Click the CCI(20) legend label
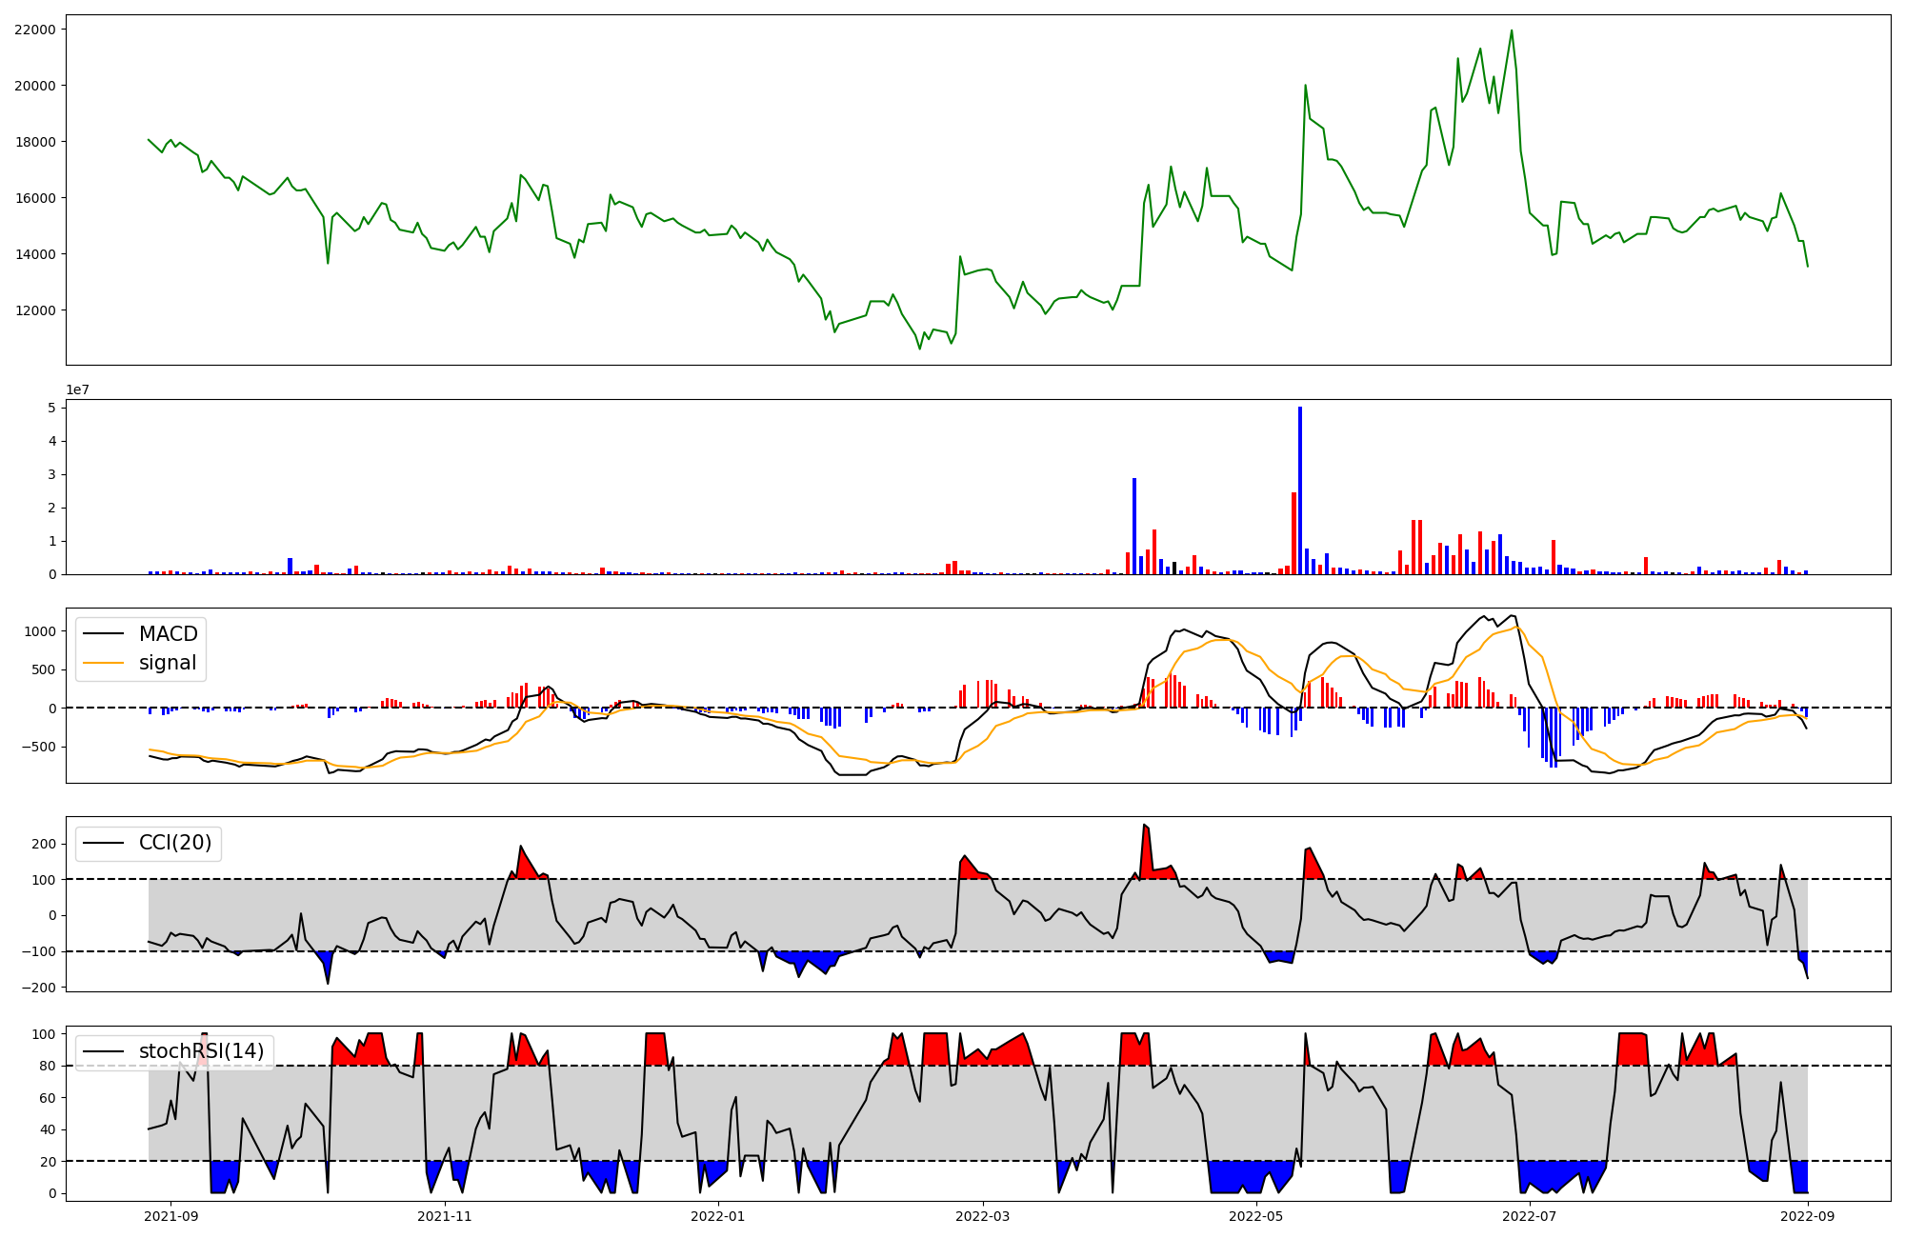Screen dimensions: 1905x1238 point(175,843)
